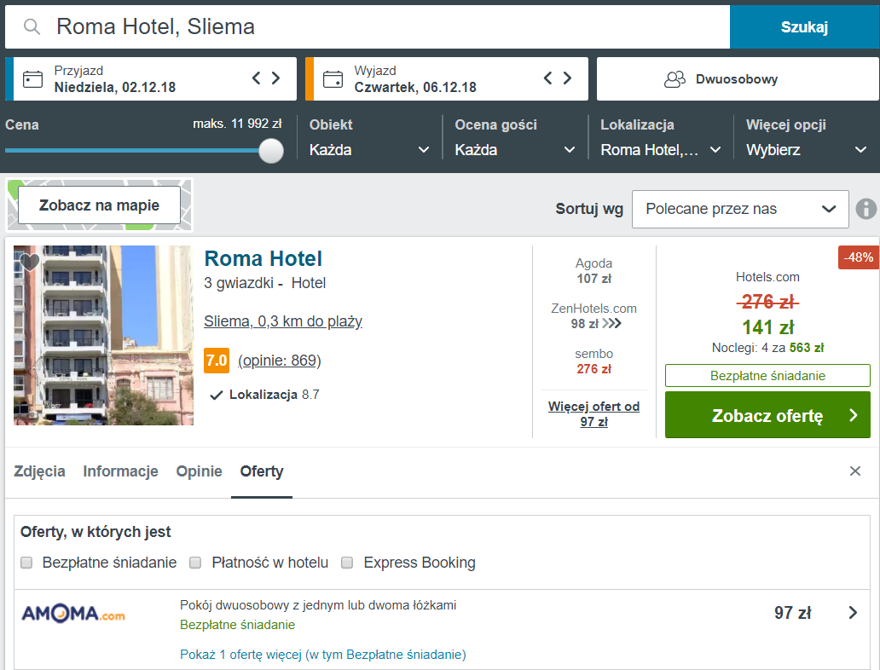
Task: Go to next departure date arrow
Action: tap(567, 78)
